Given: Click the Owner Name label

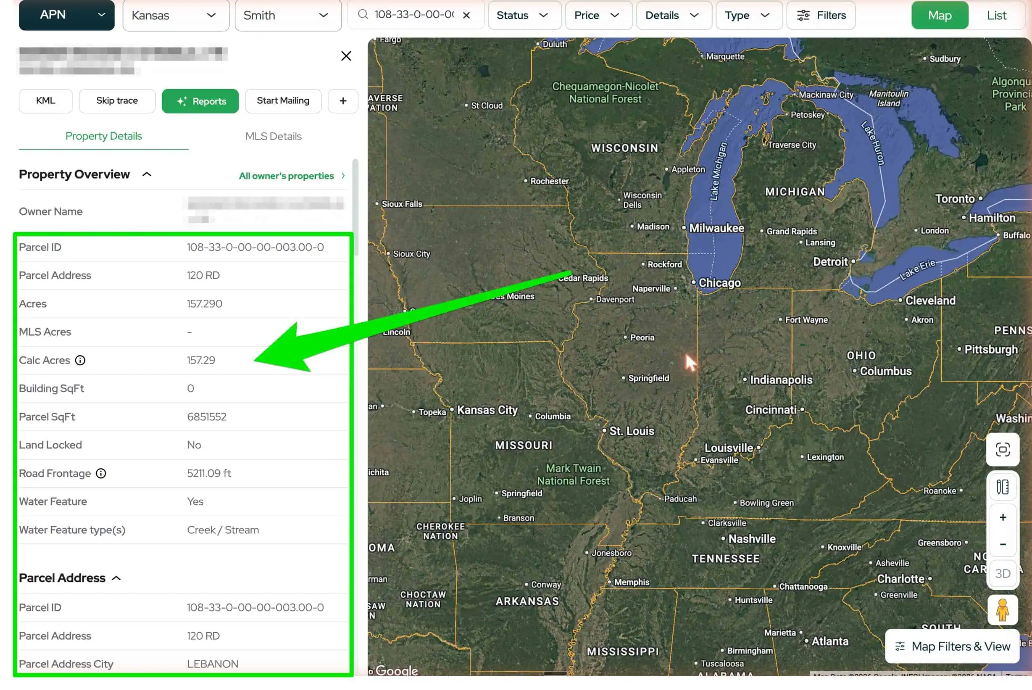Looking at the screenshot, I should [51, 211].
